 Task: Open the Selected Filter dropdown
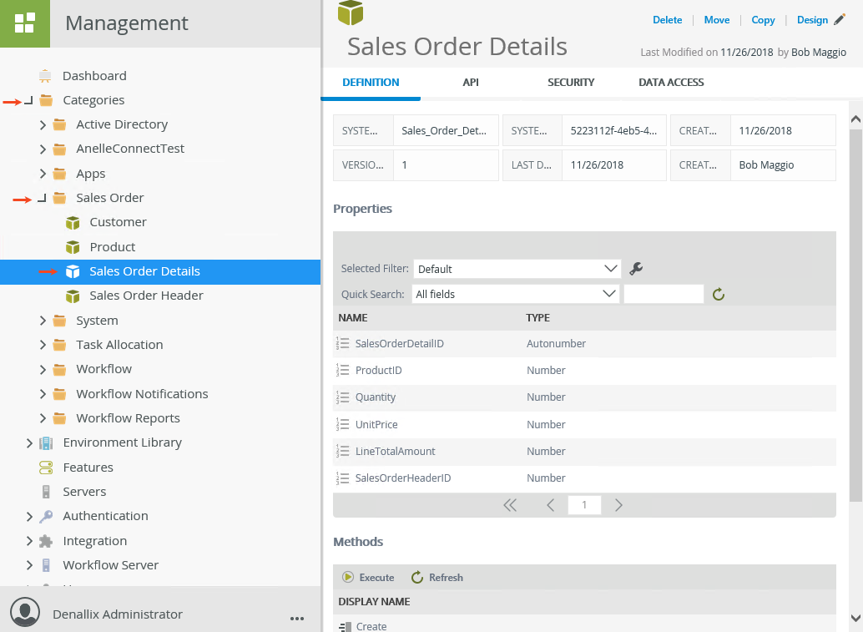pyautogui.click(x=517, y=269)
